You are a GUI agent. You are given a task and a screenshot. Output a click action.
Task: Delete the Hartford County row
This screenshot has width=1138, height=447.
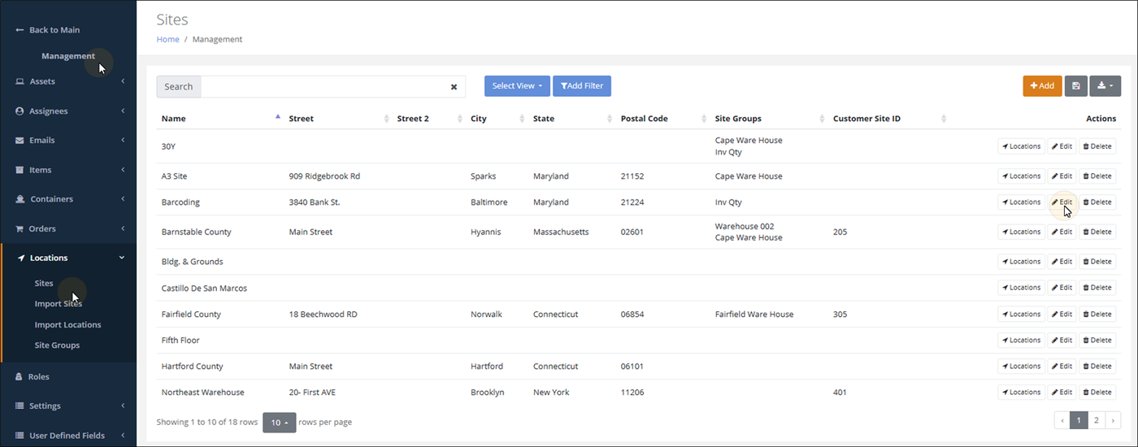click(1097, 367)
